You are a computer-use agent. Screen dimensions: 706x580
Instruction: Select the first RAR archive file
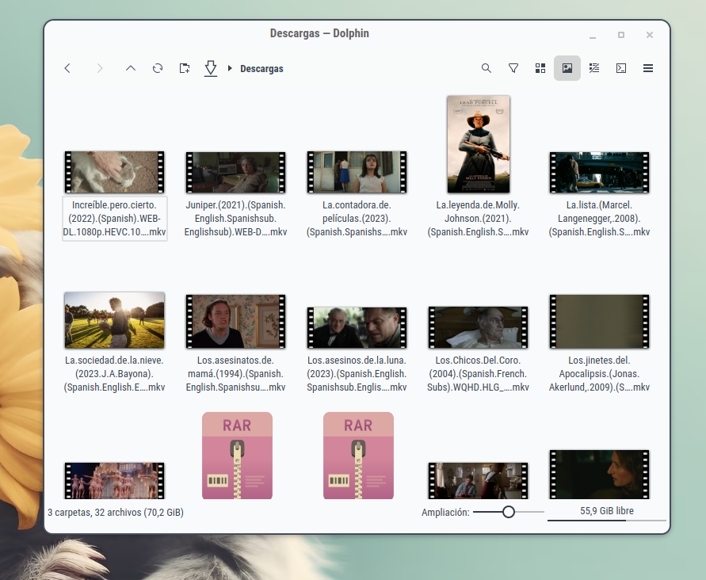coord(237,456)
